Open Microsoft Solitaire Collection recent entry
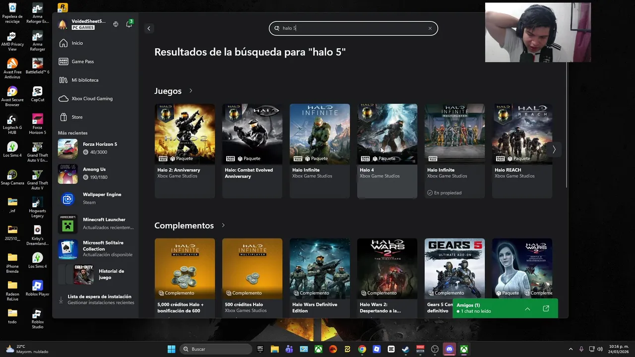The width and height of the screenshot is (635, 357). [95, 249]
